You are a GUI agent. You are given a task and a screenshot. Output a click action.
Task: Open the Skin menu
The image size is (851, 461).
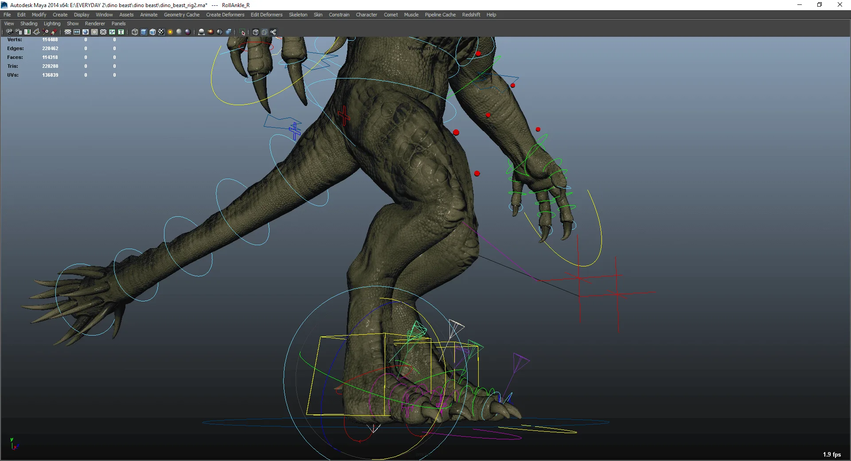point(318,15)
